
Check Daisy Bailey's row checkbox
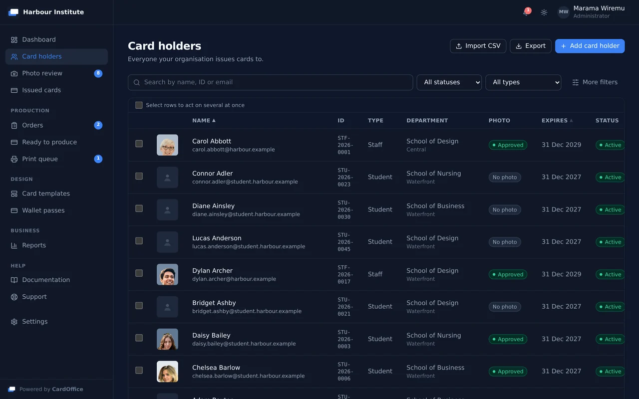[139, 338]
